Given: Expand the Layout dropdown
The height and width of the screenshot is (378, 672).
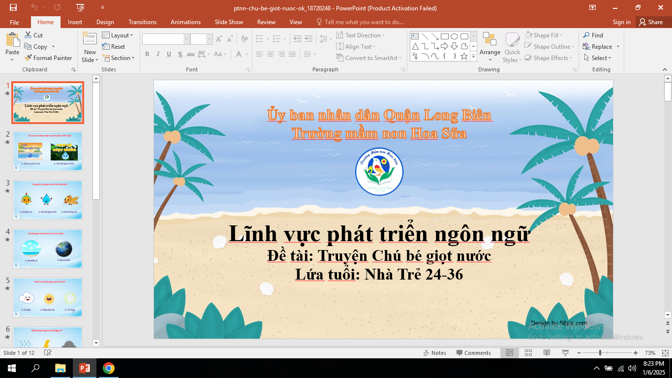Looking at the screenshot, I should pos(116,35).
